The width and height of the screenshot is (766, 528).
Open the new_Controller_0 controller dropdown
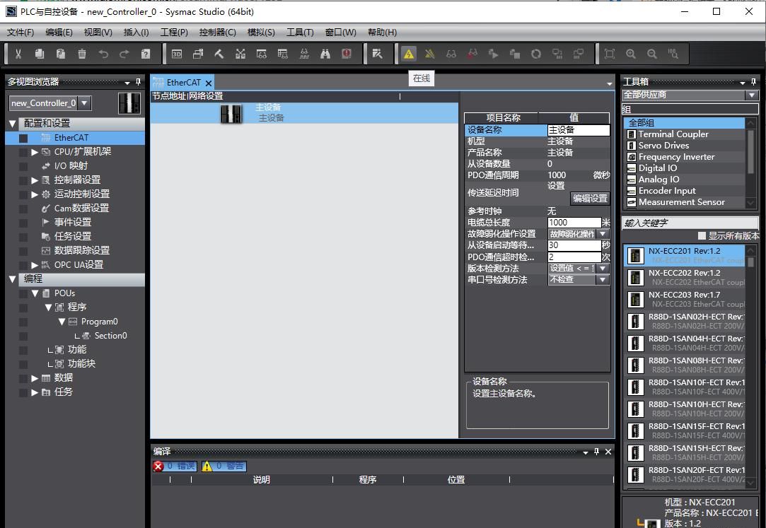coord(84,103)
